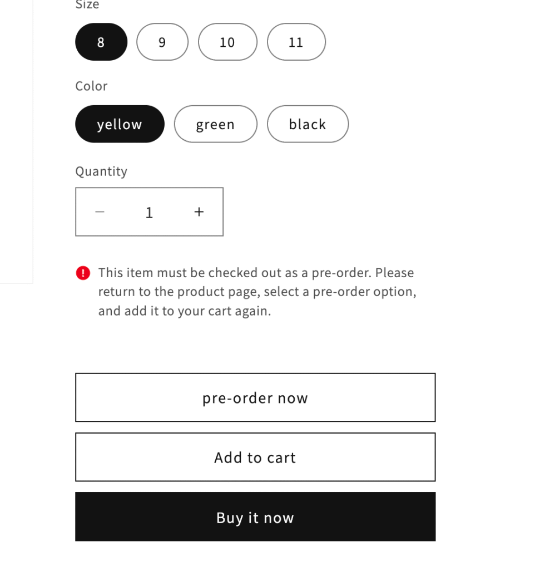The height and width of the screenshot is (570, 535).
Task: Choose the green color variant
Action: tap(215, 124)
